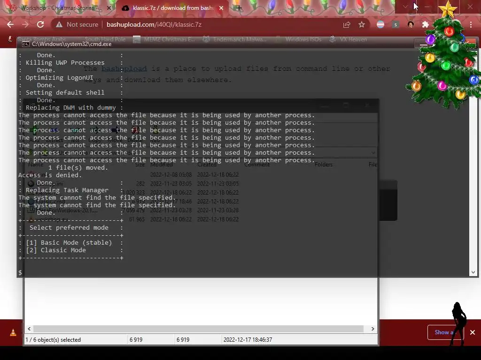Click 'Optimizing LogonUI' line in cmd

pyautogui.click(x=60, y=78)
